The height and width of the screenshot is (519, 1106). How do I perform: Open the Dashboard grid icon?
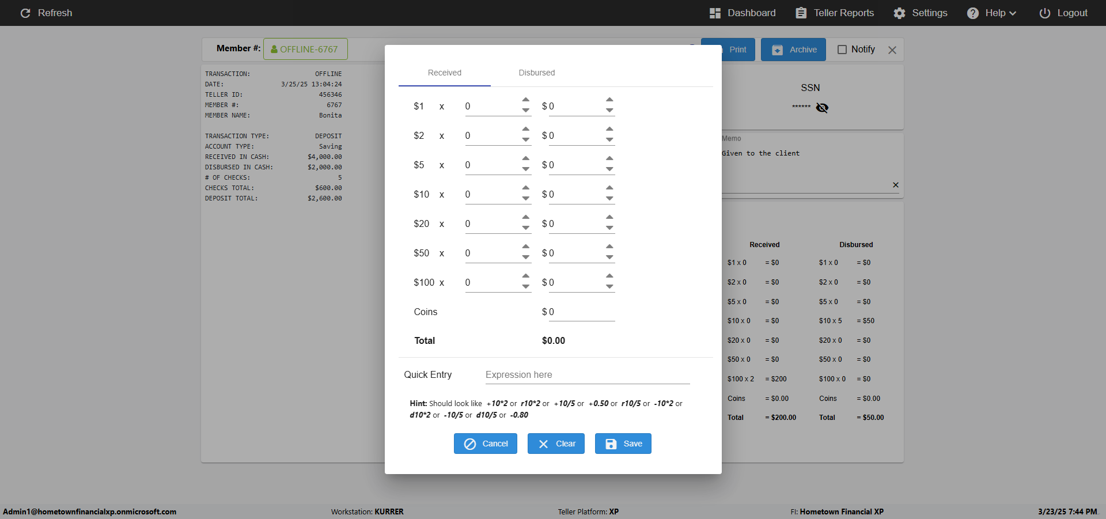(715, 13)
